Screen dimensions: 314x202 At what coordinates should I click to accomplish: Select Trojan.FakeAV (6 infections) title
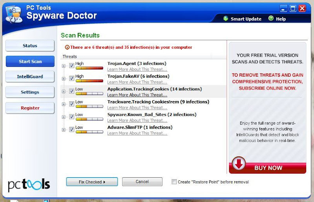(138, 76)
